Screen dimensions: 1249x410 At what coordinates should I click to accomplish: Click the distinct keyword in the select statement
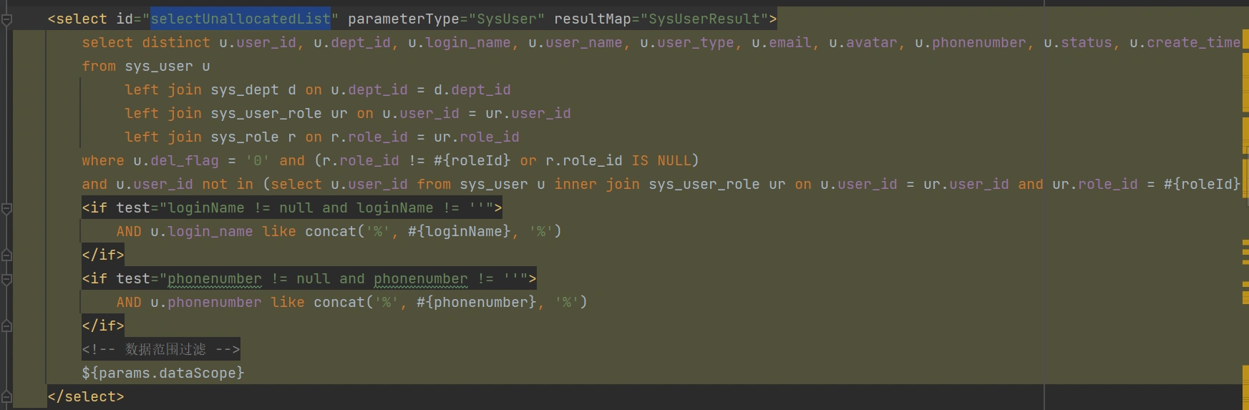click(175, 43)
